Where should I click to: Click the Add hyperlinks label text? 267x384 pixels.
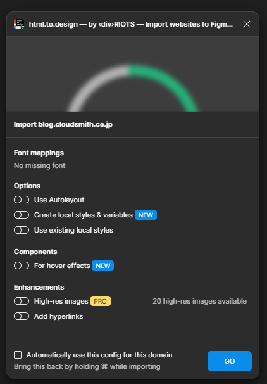(x=58, y=316)
